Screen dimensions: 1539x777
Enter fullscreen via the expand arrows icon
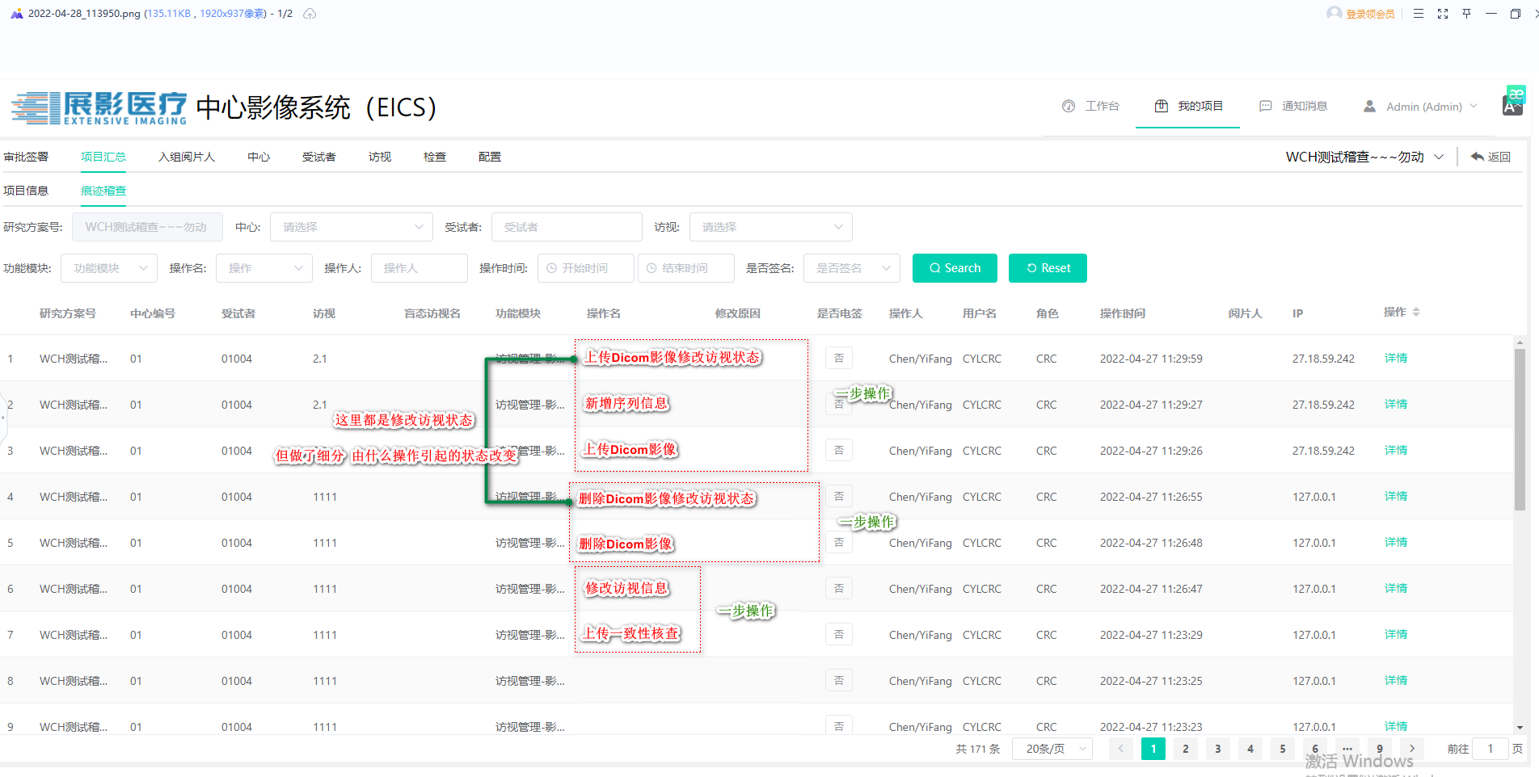click(1443, 14)
